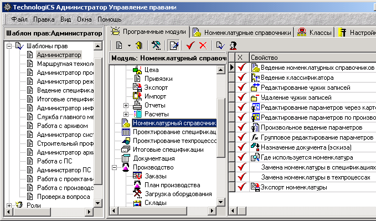Image resolution: width=376 pixels, height=221 pixels.
Task: Click right arrow of templates horizontal scrollbar
Action: tap(89, 212)
